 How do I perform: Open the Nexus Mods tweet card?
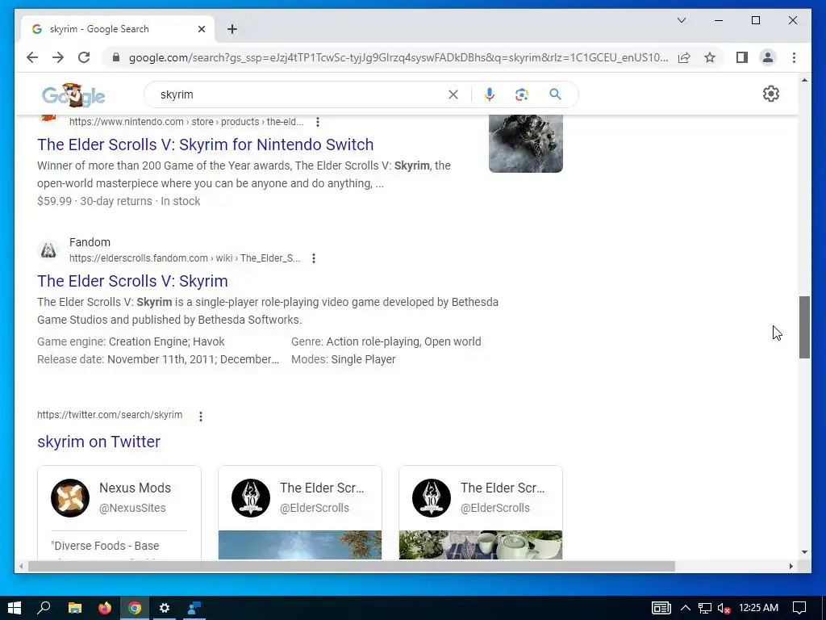(x=119, y=513)
